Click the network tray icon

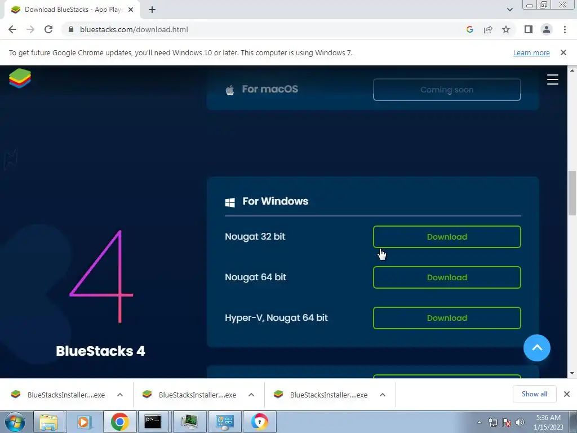pyautogui.click(x=492, y=422)
